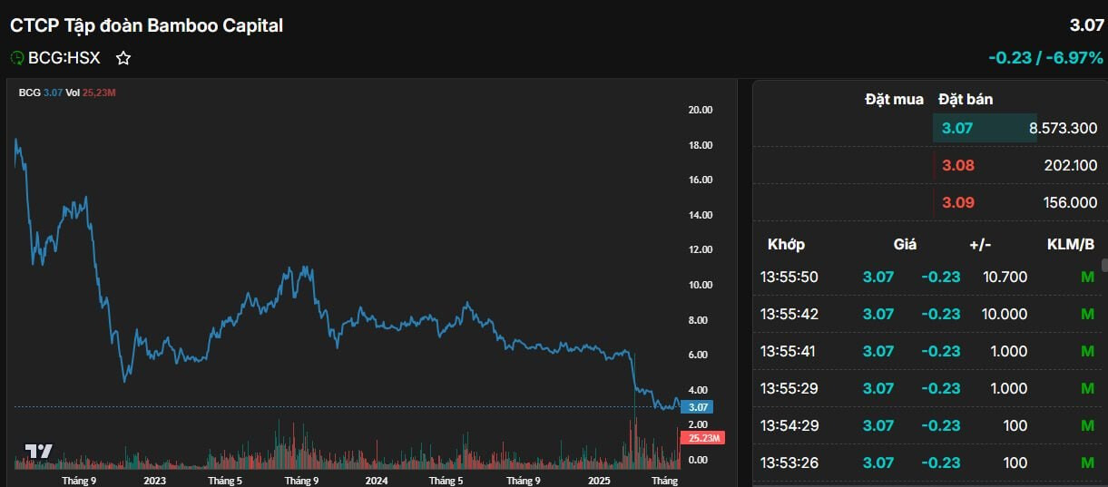Image resolution: width=1108 pixels, height=487 pixels.
Task: Select the Đặt mua column header
Action: 894,100
